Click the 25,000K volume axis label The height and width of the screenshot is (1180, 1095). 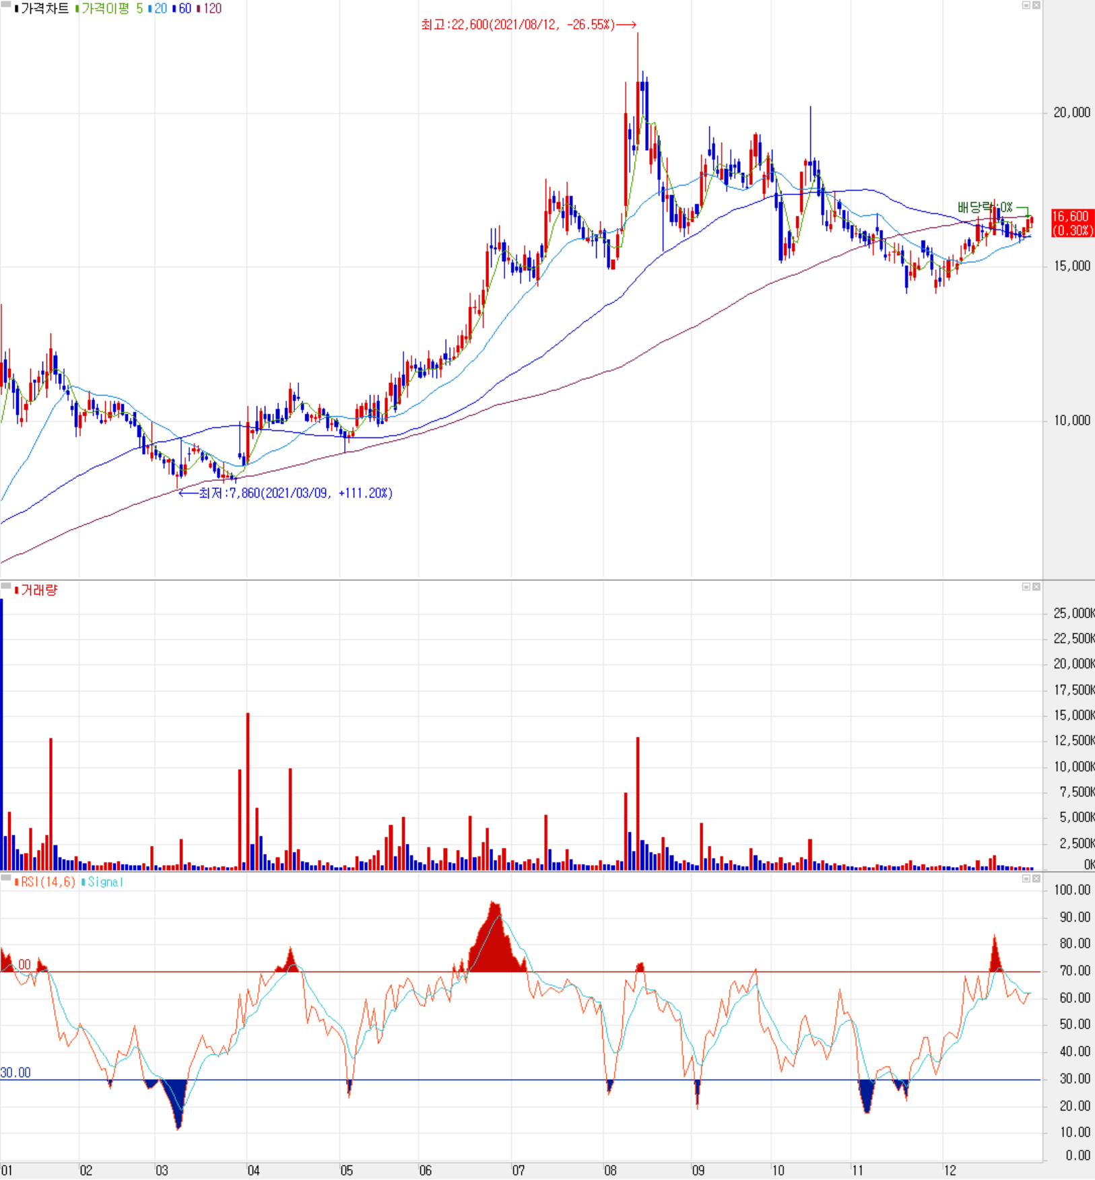click(x=1073, y=613)
